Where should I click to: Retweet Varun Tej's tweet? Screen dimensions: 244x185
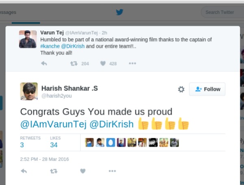point(74,63)
